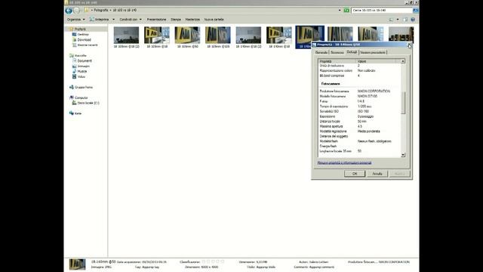Open the help question mark icon

tap(413, 20)
